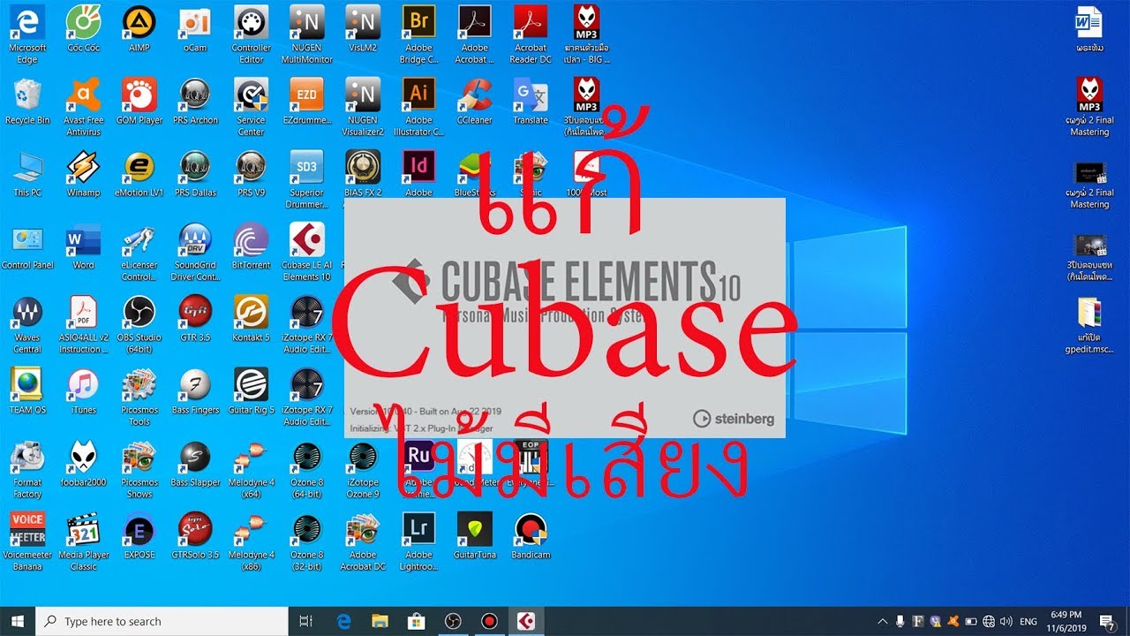Screen dimensions: 1130x636
Task: Open the SoundGrid Driver Control shortcut
Action: [x=195, y=251]
